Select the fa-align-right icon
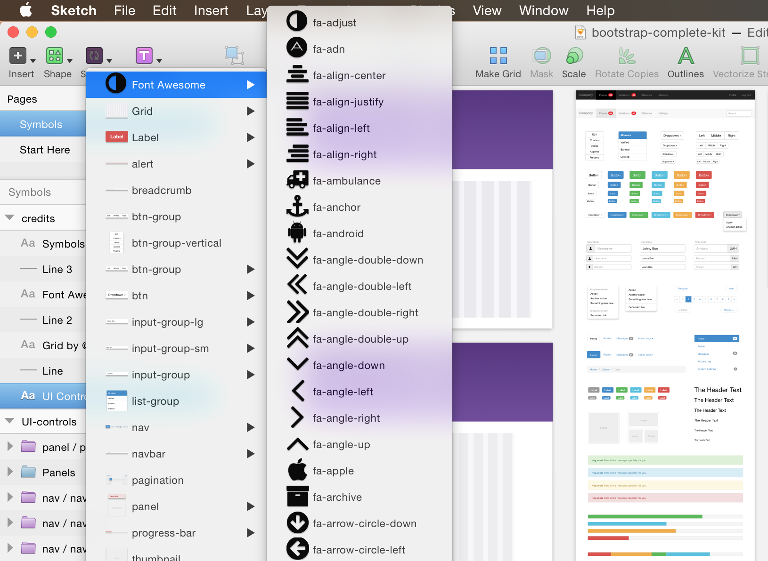This screenshot has width=768, height=561. coord(359,154)
